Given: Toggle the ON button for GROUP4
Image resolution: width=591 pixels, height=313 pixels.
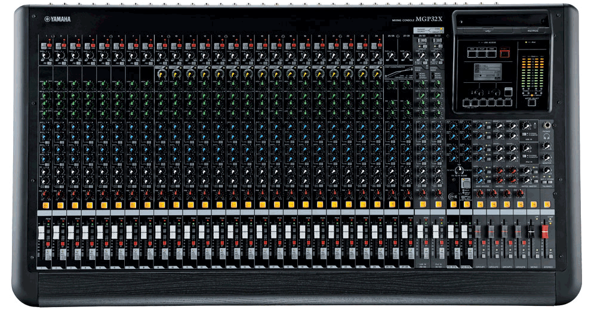Looking at the screenshot, I should [521, 204].
